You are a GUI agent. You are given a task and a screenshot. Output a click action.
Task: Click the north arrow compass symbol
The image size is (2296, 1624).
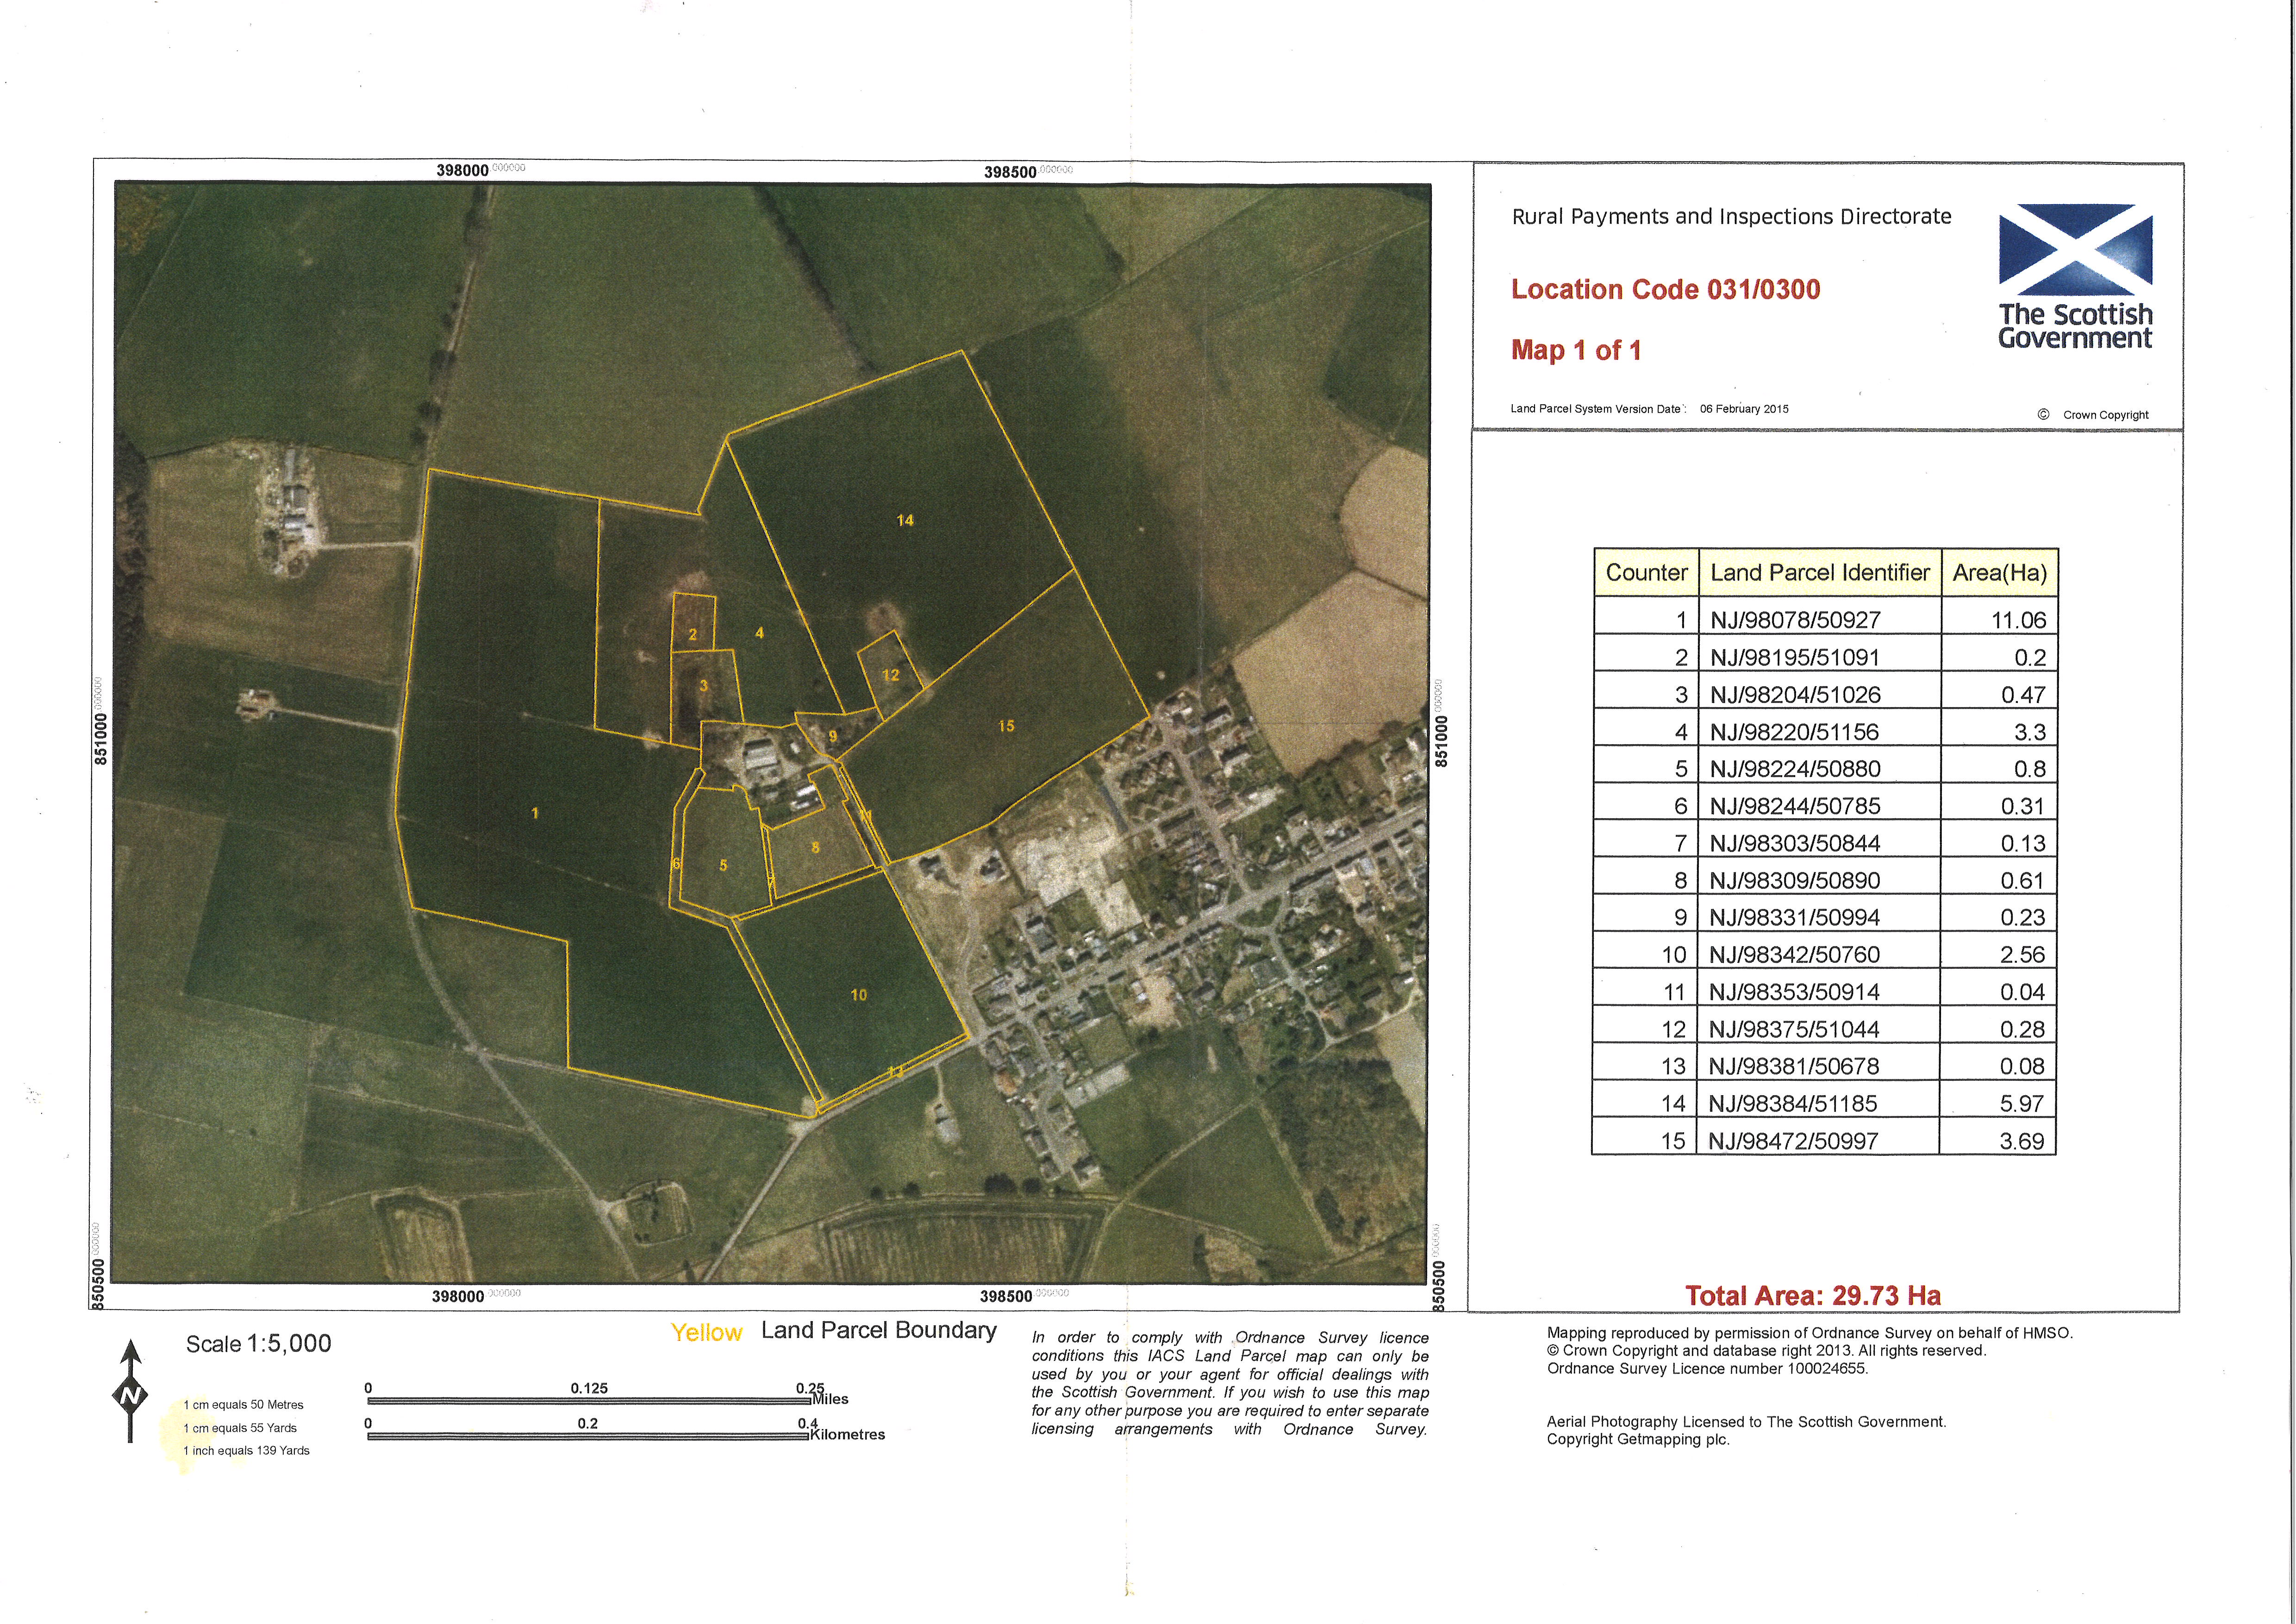pyautogui.click(x=131, y=1391)
